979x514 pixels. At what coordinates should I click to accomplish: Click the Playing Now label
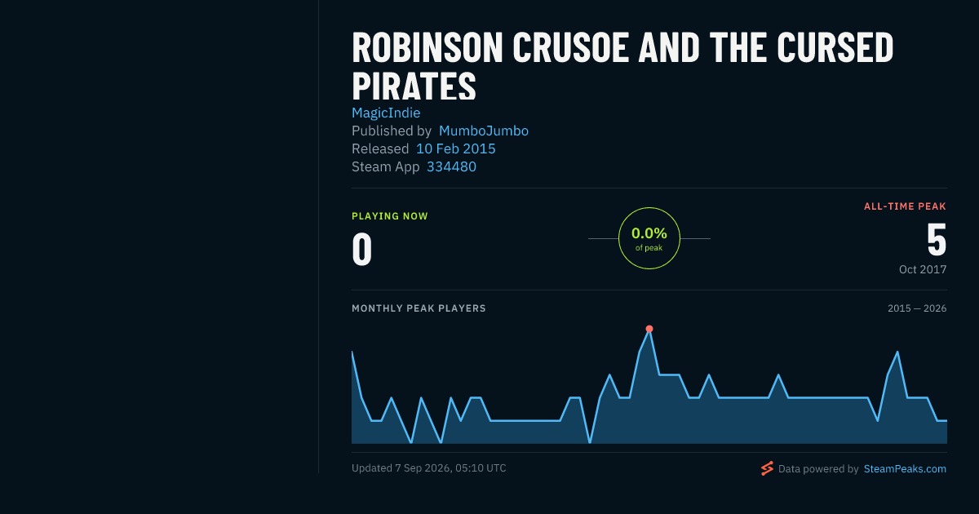tap(390, 216)
